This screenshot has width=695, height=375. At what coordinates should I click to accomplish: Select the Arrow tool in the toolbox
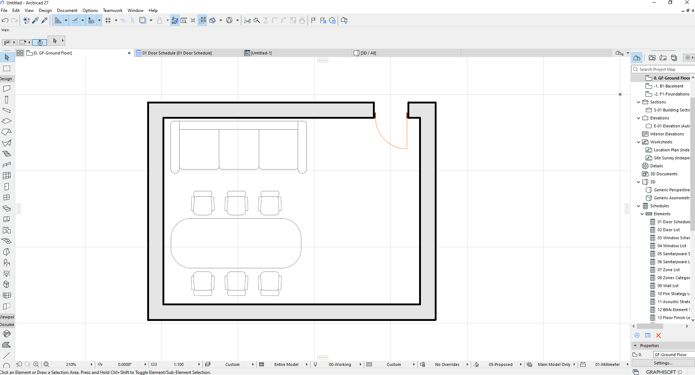pos(7,57)
